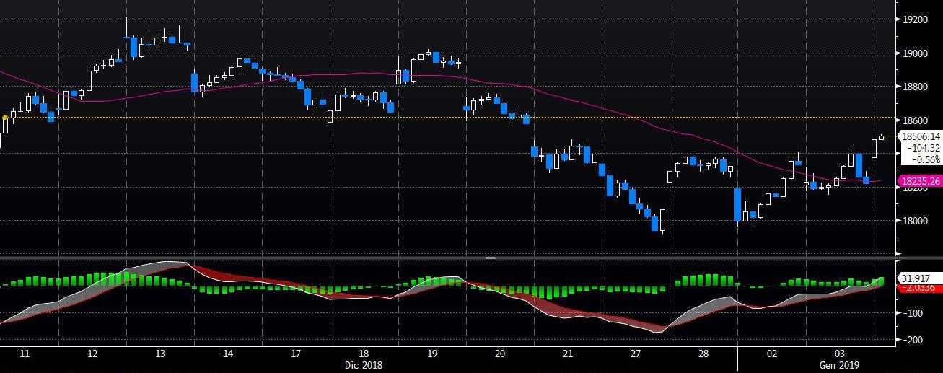This screenshot has width=943, height=373.
Task: Click the date label 12
Action: click(92, 354)
